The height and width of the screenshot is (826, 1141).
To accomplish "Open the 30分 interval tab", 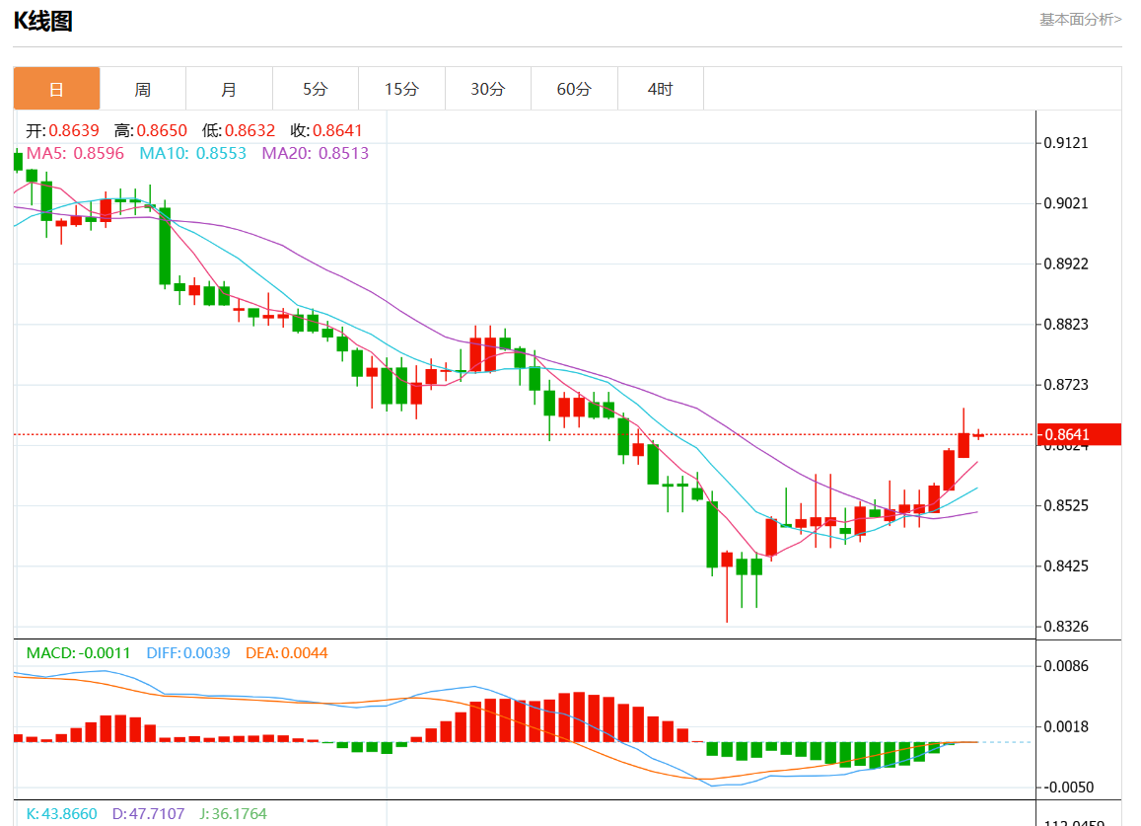I will point(487,89).
